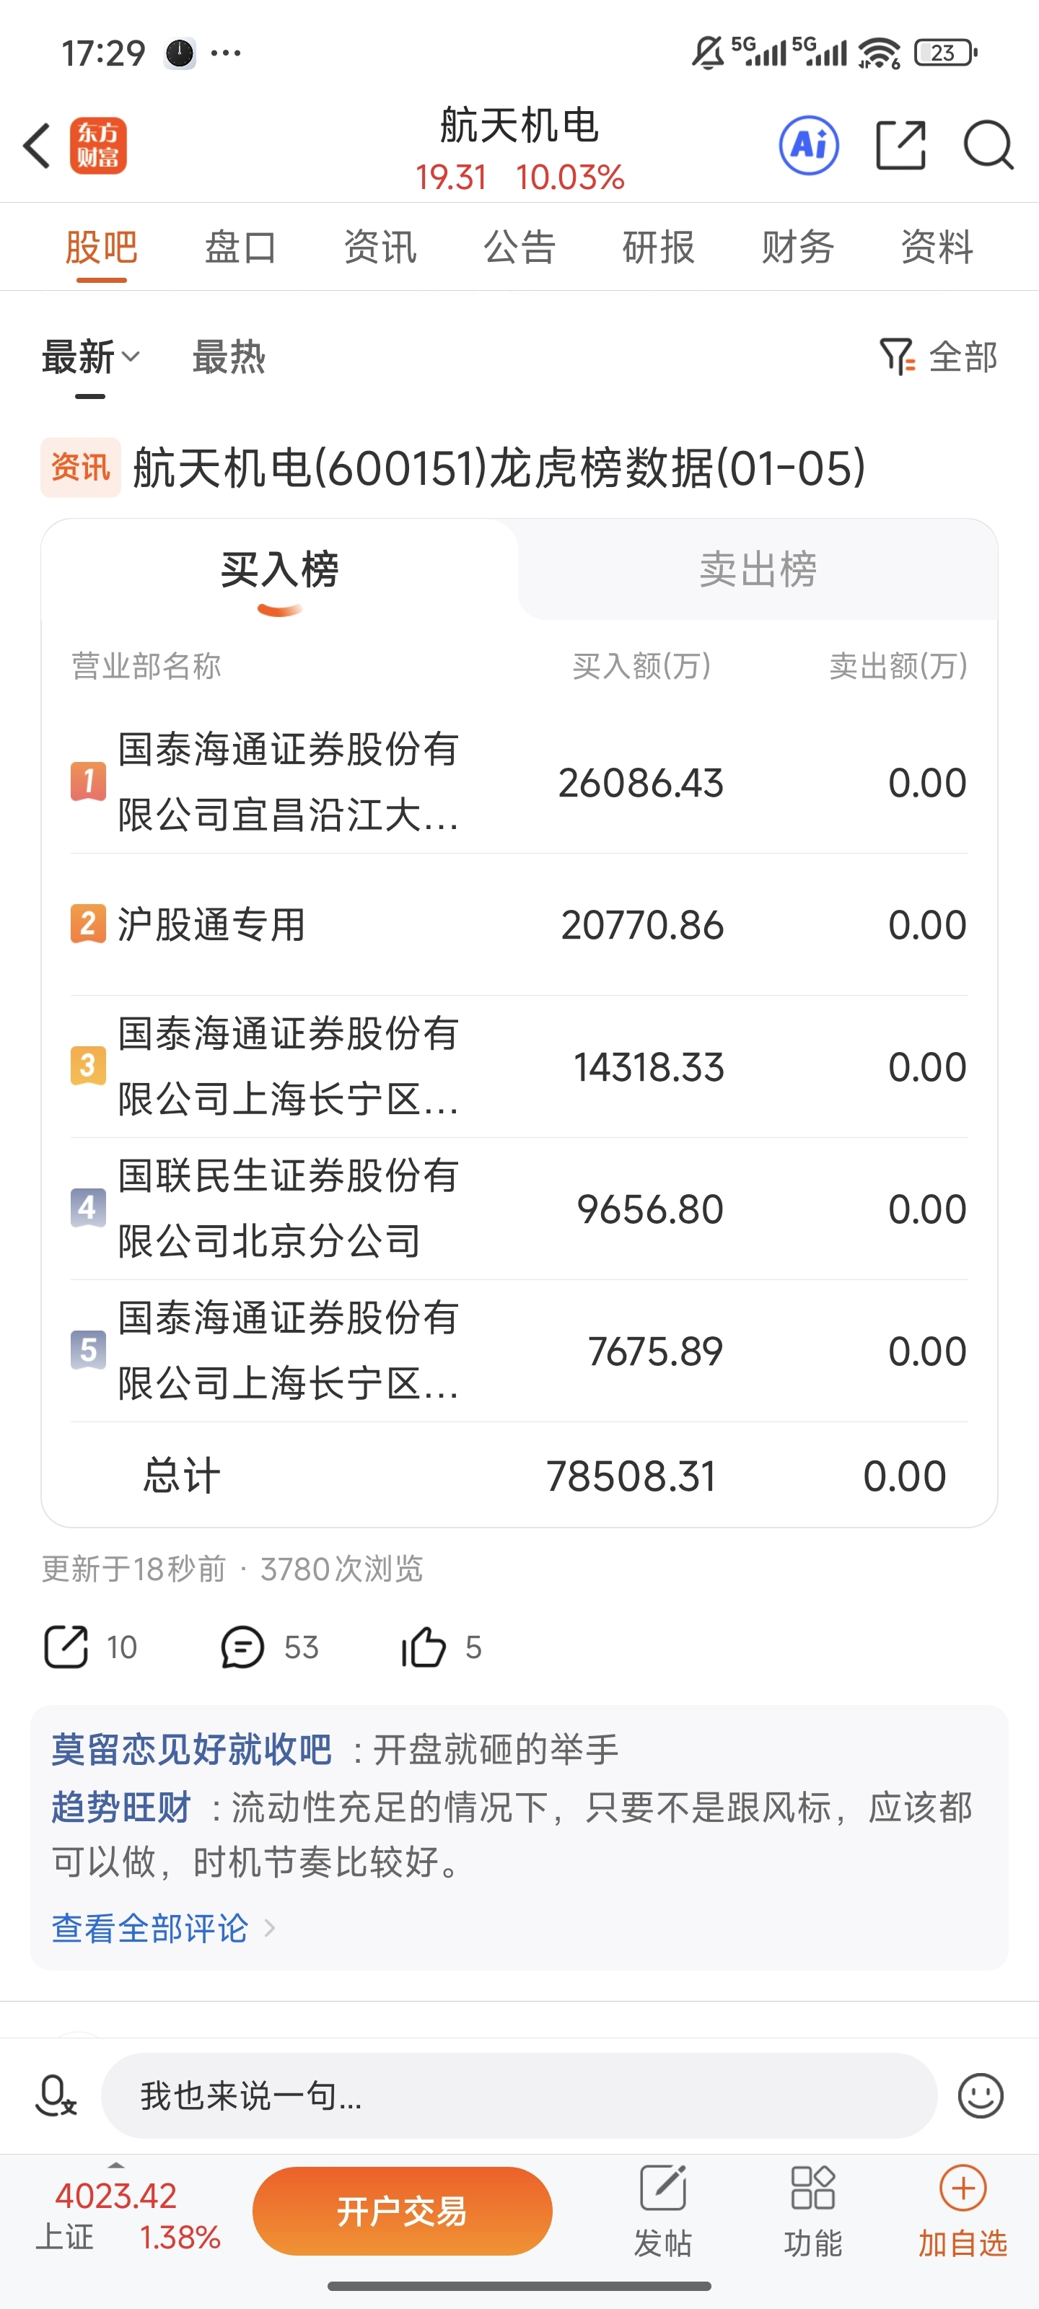Switch to the 卖出榜 tab
Screen dimensions: 1039x2309
tap(758, 570)
